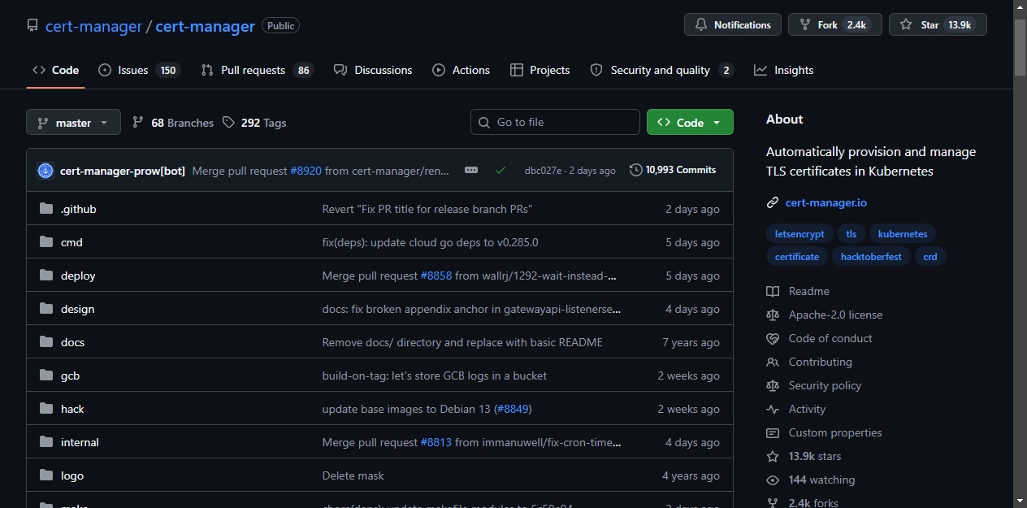Image resolution: width=1027 pixels, height=508 pixels.
Task: Open the Pull requests tab
Action: (x=257, y=70)
